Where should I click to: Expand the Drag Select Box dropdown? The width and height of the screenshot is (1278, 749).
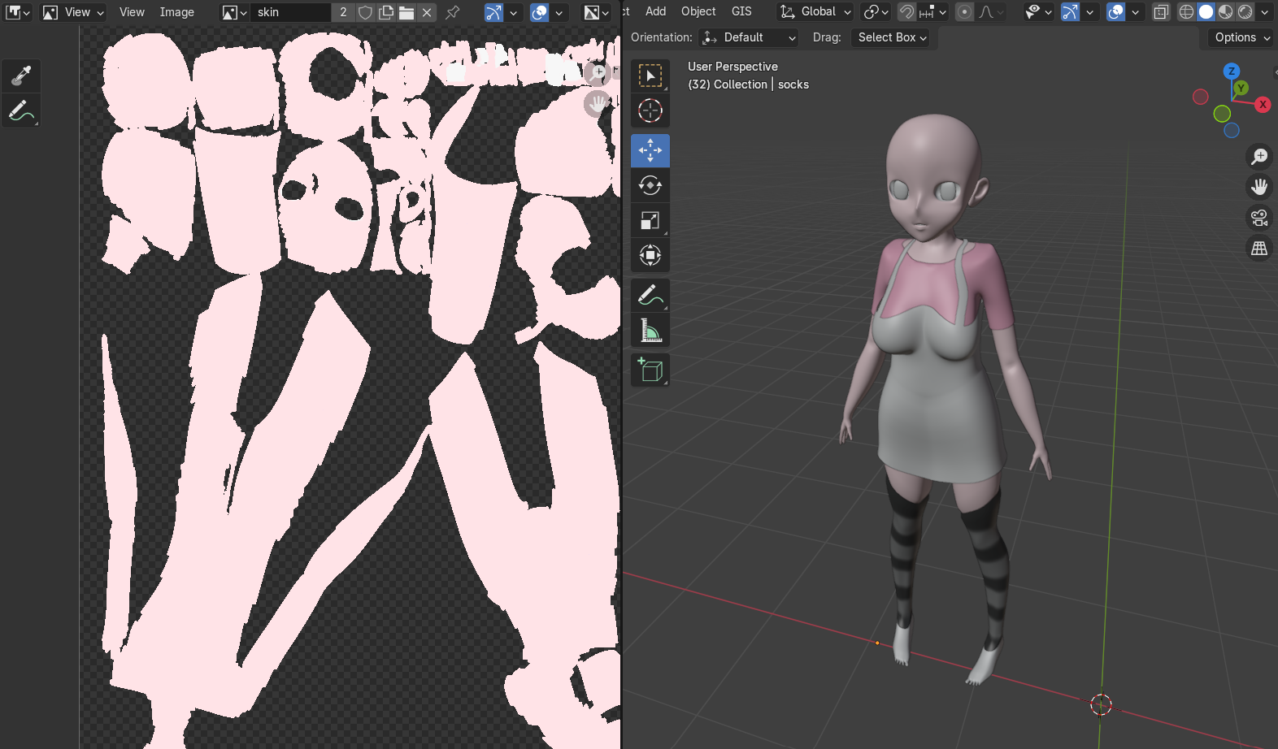click(x=891, y=37)
